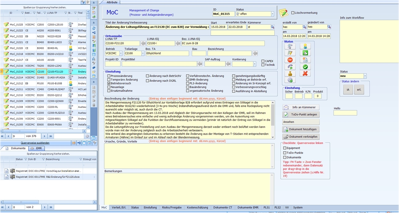Uncheck the Betriebsversuch checkbox
Screen dimensions: 399x213
pyautogui.click(x=109, y=84)
